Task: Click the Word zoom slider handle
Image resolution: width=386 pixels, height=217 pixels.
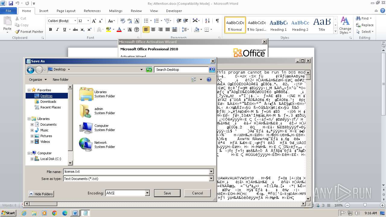Action: click(x=365, y=205)
